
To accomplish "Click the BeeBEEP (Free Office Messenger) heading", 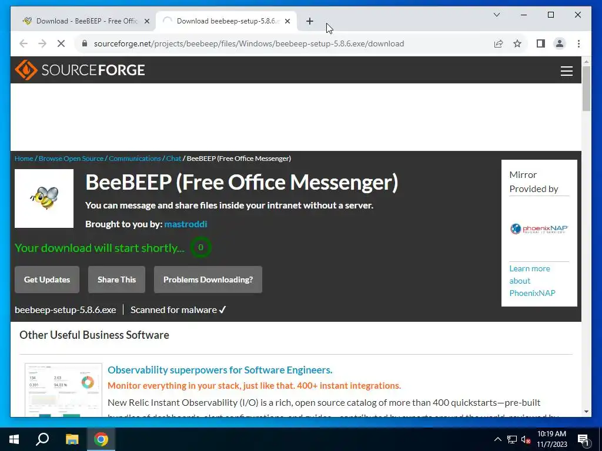I will [x=242, y=182].
